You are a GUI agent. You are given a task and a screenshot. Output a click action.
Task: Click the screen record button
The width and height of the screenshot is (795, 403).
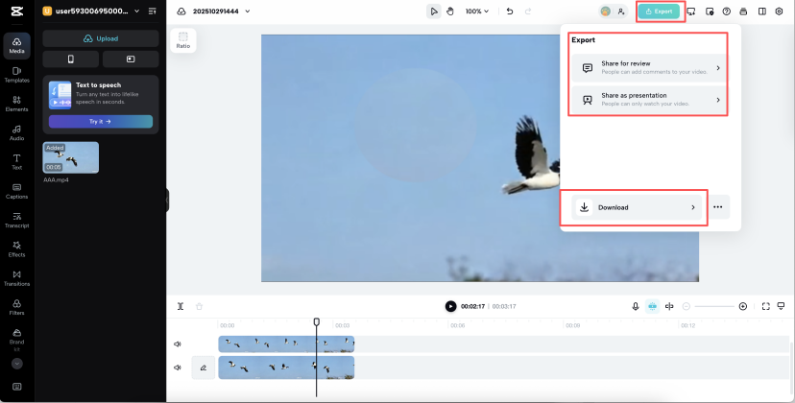pos(131,59)
